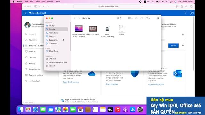Click Safari address bar account.microsoft.com
Viewport: 205px width, 115px height.
tap(108, 6)
